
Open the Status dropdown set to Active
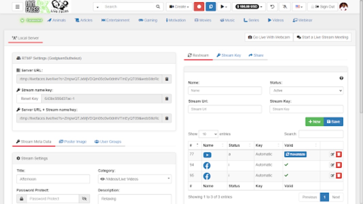[x=306, y=90]
